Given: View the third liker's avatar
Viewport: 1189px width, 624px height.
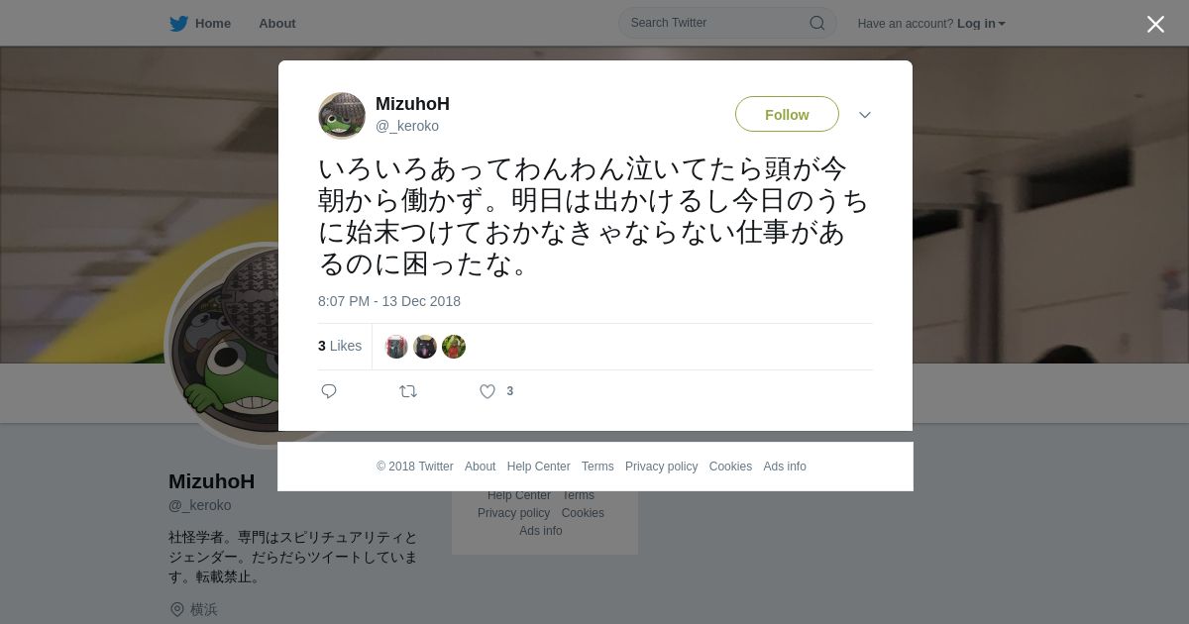Looking at the screenshot, I should point(454,347).
